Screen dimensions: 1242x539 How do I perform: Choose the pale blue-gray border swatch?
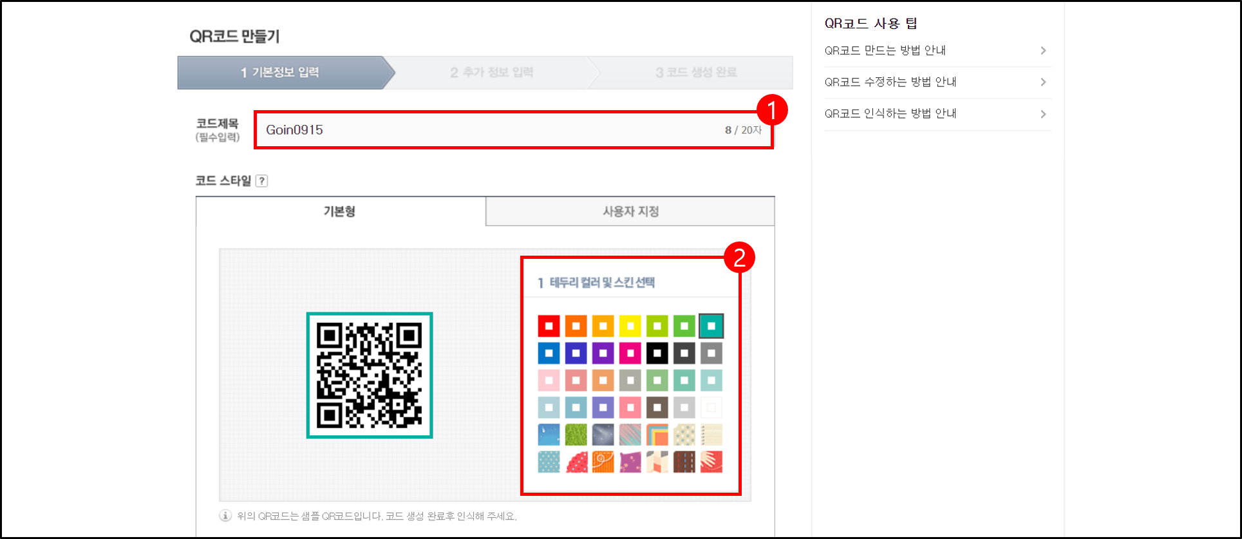549,407
